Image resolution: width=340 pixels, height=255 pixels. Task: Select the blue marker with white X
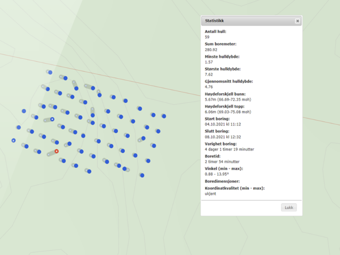tap(52, 119)
